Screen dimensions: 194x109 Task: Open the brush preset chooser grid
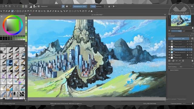(38, 6)
